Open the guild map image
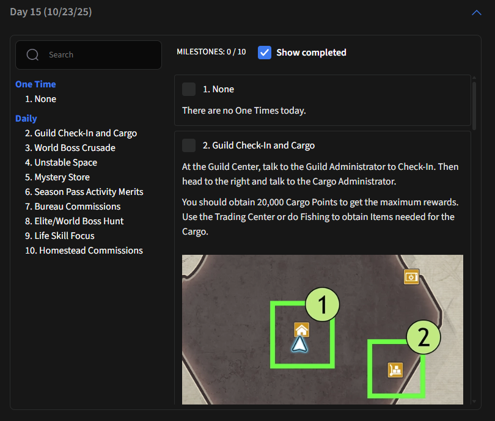The image size is (495, 421). (323, 329)
